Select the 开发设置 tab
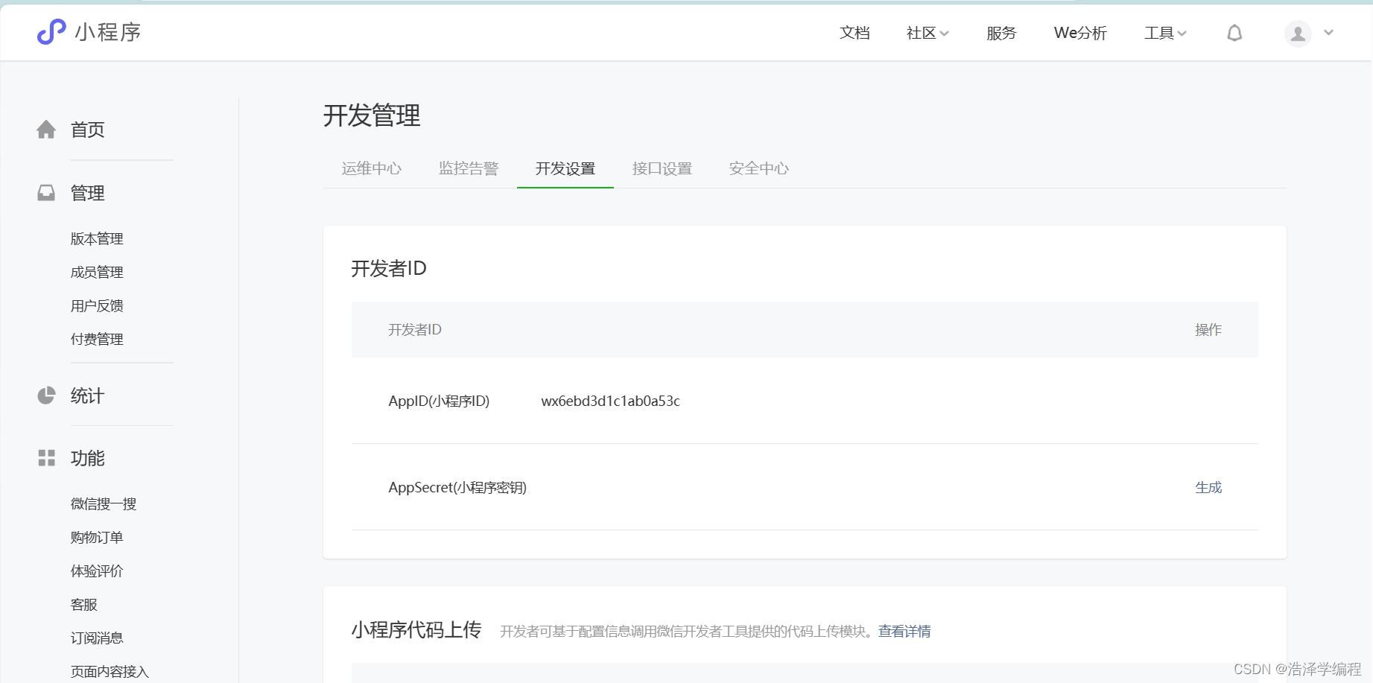1373x683 pixels. click(565, 168)
